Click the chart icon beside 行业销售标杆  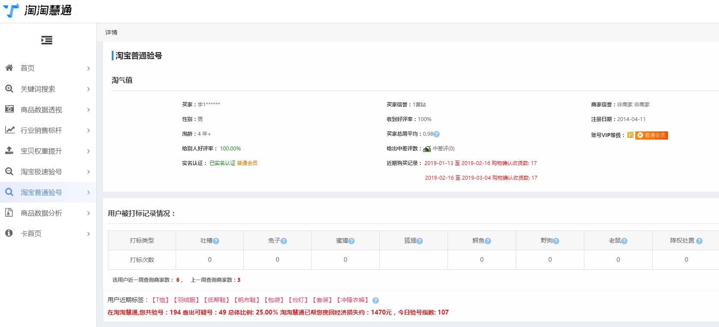coord(9,130)
